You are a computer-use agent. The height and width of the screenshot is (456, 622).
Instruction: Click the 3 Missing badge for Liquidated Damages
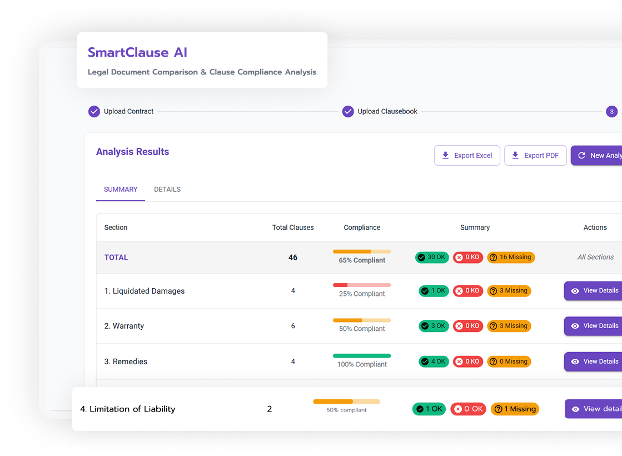[x=509, y=291]
